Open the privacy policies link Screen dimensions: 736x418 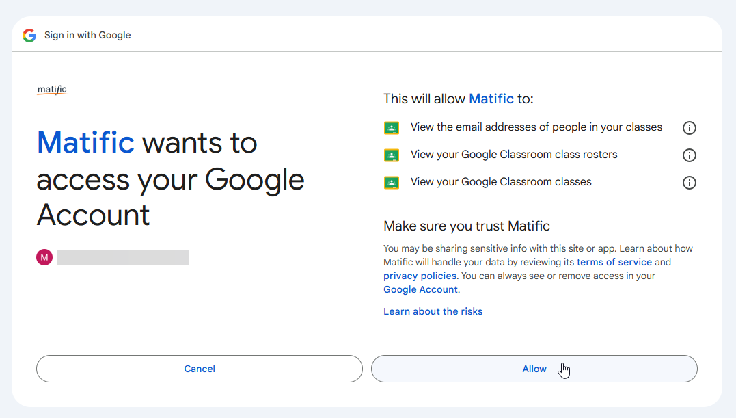point(420,276)
